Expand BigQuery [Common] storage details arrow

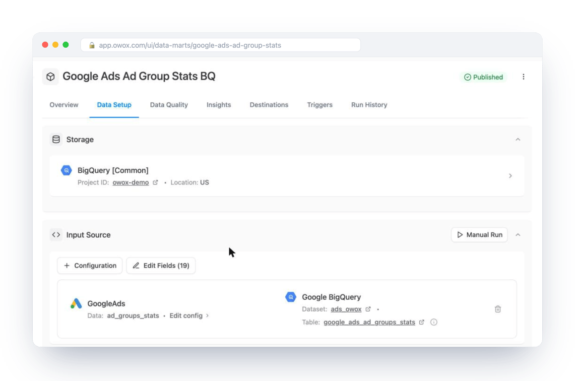510,176
